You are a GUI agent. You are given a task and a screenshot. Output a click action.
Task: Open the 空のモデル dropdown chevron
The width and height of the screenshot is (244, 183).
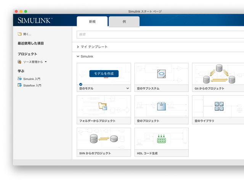point(128,88)
